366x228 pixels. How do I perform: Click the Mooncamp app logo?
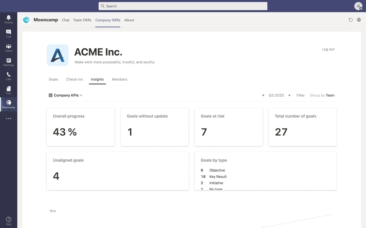(26, 20)
